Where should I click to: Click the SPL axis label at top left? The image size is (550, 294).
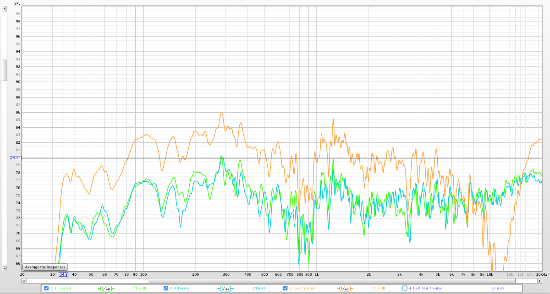point(17,3)
